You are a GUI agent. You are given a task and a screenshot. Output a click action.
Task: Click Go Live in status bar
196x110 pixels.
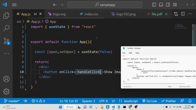[149, 101]
